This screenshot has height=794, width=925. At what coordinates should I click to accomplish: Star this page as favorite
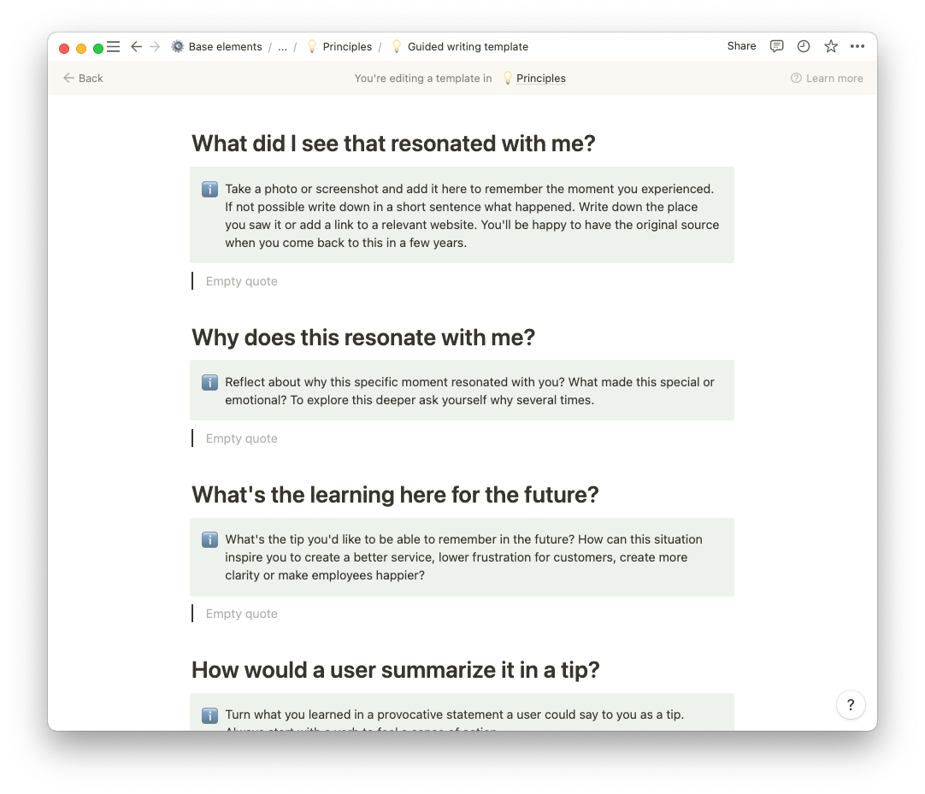pos(830,47)
